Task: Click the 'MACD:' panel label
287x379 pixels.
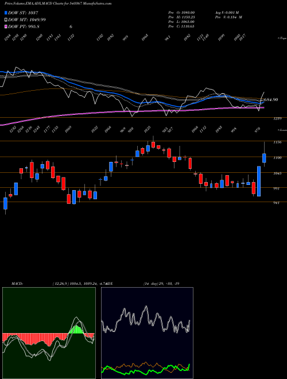Action: click(17, 284)
